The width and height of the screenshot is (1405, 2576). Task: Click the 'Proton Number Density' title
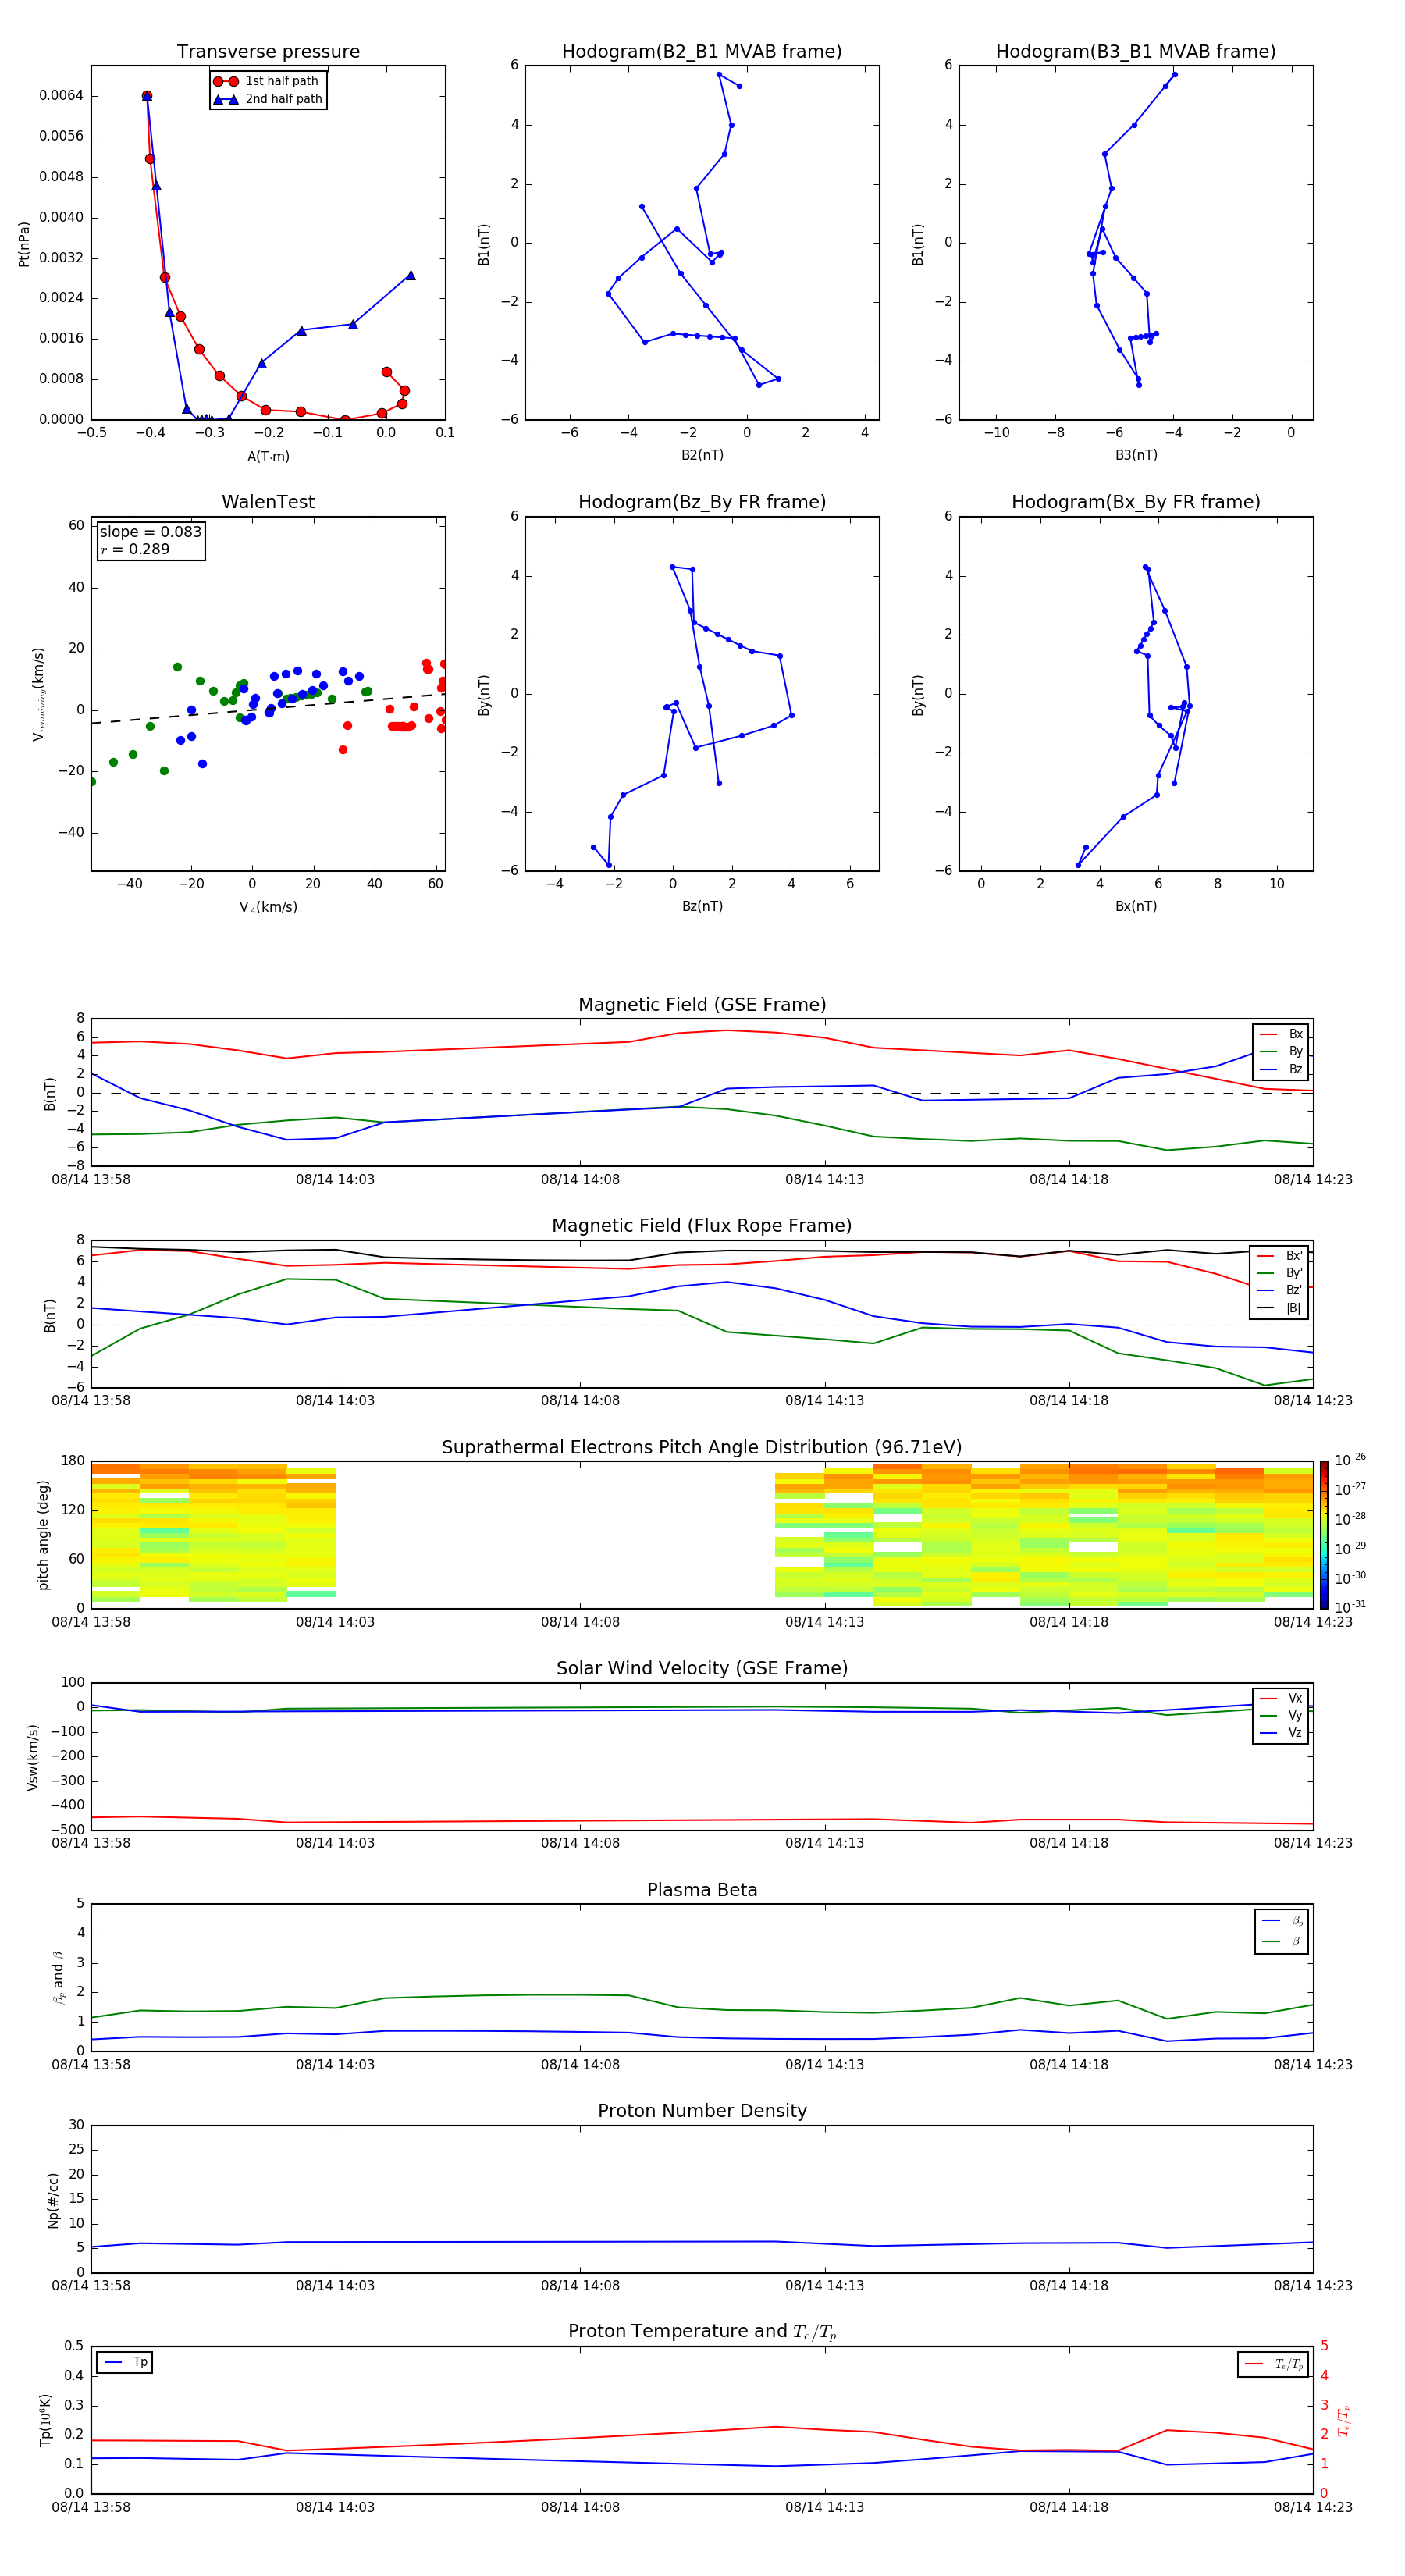(702, 2111)
